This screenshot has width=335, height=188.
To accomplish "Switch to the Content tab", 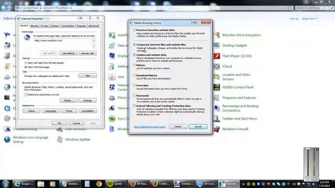I will [55, 26].
